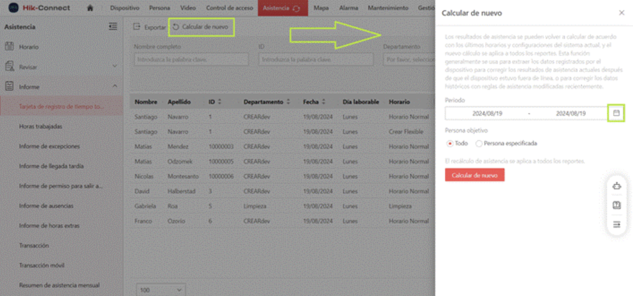Click the red Calcular de nuevo button
This screenshot has width=633, height=296.
(x=475, y=175)
